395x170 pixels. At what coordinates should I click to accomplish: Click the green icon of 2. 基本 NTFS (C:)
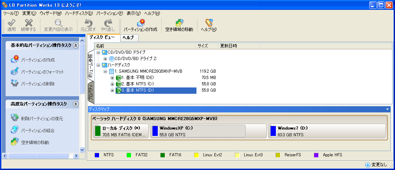pos(119,84)
